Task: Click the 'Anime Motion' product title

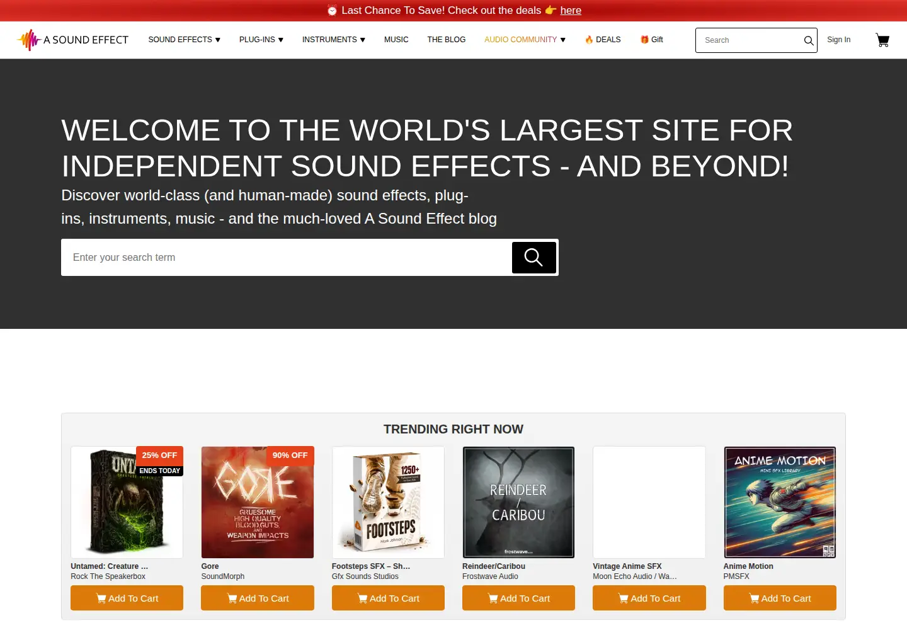Action: [x=748, y=566]
